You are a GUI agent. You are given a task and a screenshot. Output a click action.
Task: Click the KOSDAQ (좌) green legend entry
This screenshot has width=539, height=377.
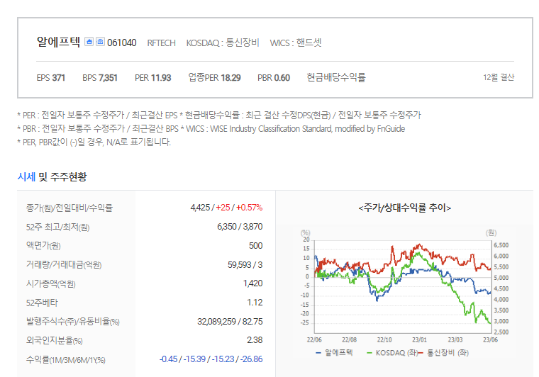pyautogui.click(x=393, y=353)
